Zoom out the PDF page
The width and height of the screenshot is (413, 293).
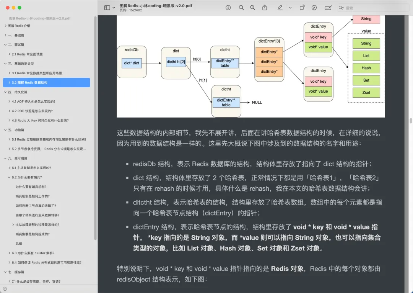tap(241, 8)
